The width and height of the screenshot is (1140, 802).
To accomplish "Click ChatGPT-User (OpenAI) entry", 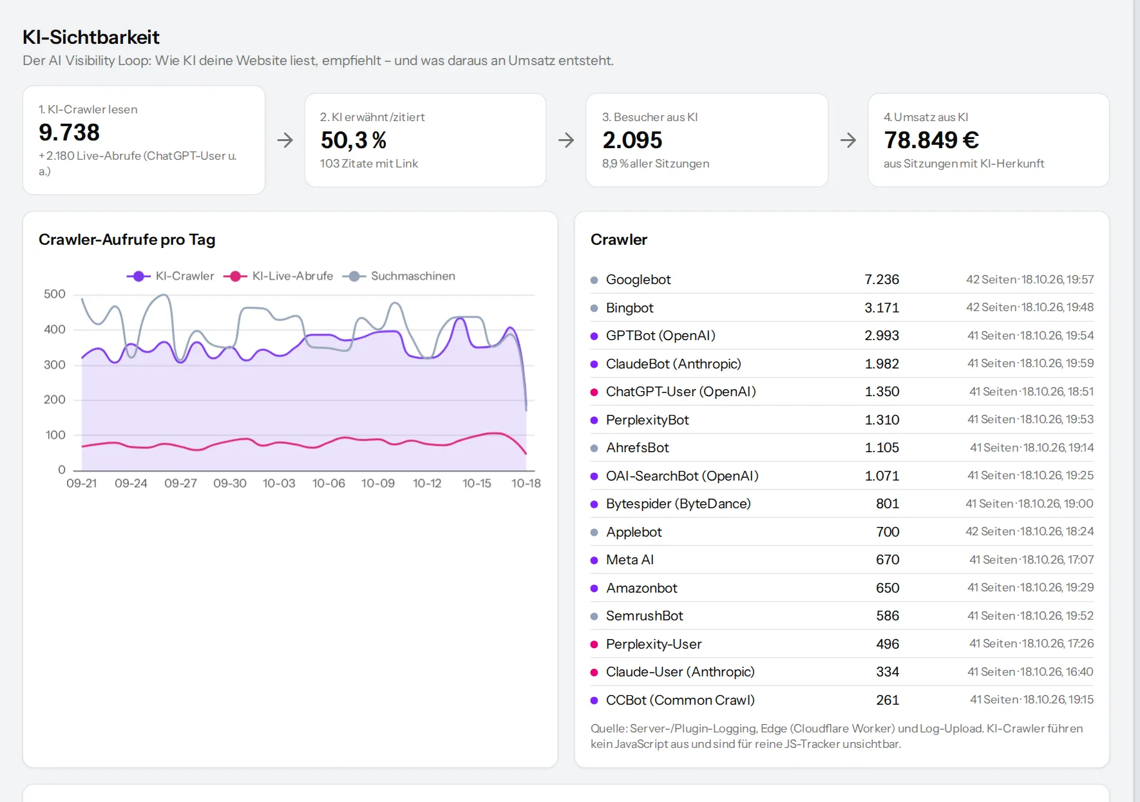I will point(842,392).
